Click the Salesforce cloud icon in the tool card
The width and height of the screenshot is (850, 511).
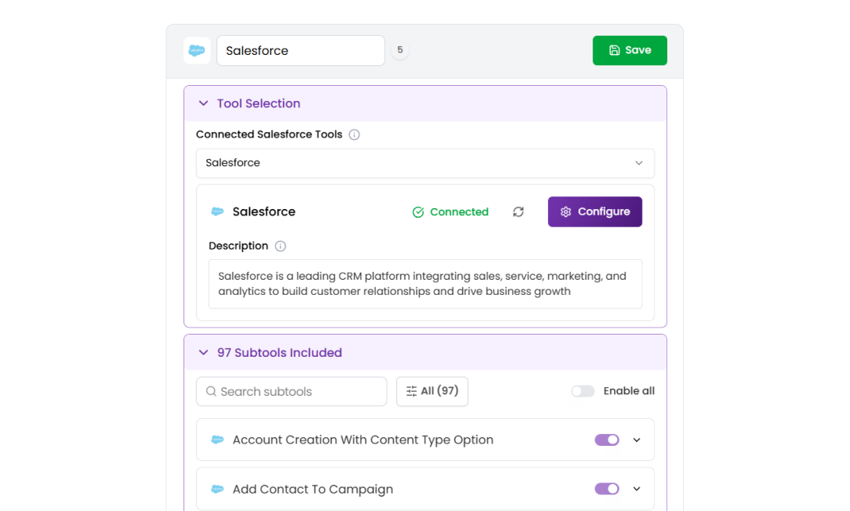click(x=217, y=212)
